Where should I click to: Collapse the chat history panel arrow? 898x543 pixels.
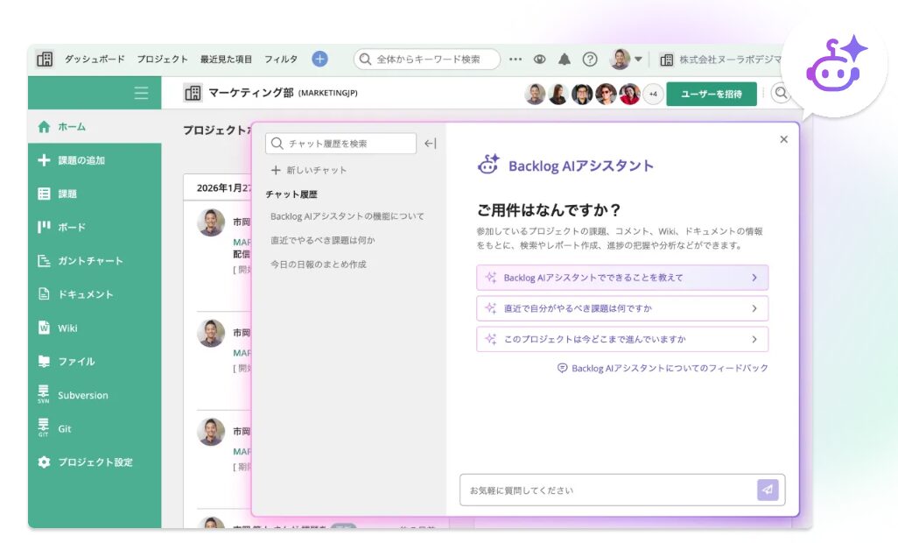[x=430, y=144]
